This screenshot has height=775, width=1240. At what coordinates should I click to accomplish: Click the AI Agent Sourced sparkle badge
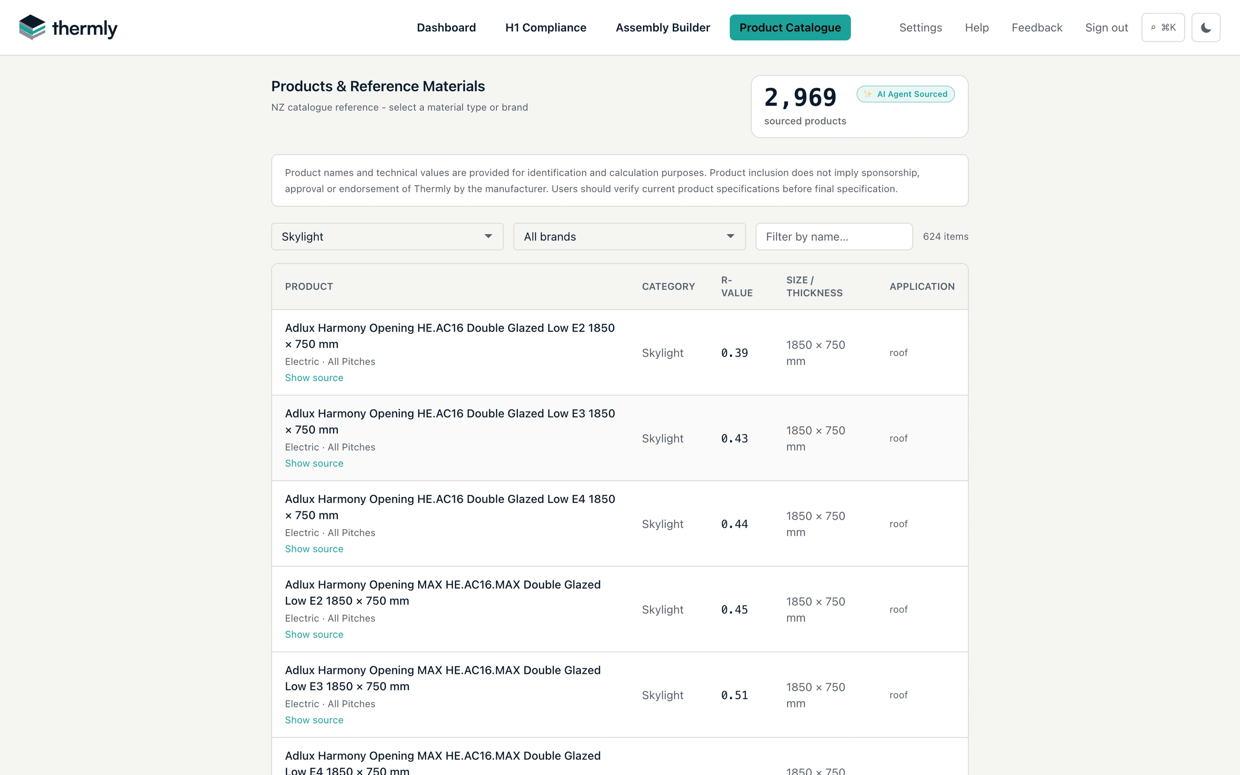(x=905, y=94)
